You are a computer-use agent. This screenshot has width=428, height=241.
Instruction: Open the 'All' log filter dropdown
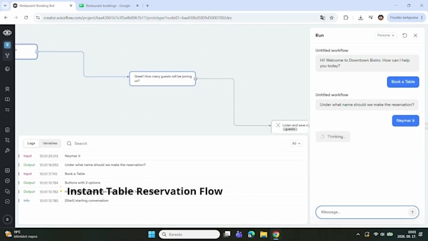[296, 143]
